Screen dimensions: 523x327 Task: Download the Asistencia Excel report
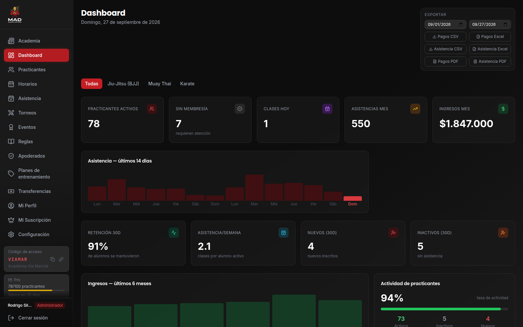[x=490, y=49]
